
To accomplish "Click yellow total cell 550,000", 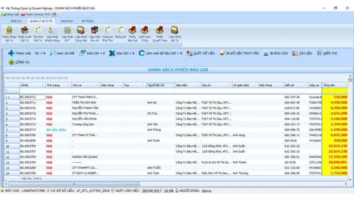I will 335,97.
